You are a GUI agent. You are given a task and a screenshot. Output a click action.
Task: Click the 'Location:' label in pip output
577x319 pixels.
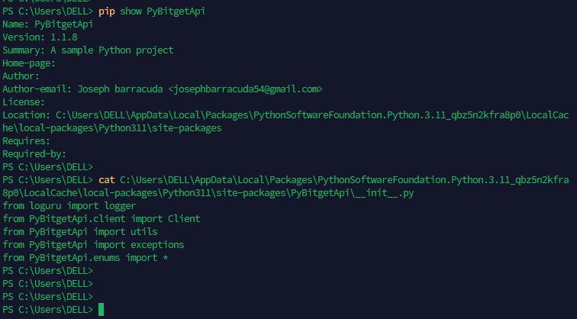point(26,115)
